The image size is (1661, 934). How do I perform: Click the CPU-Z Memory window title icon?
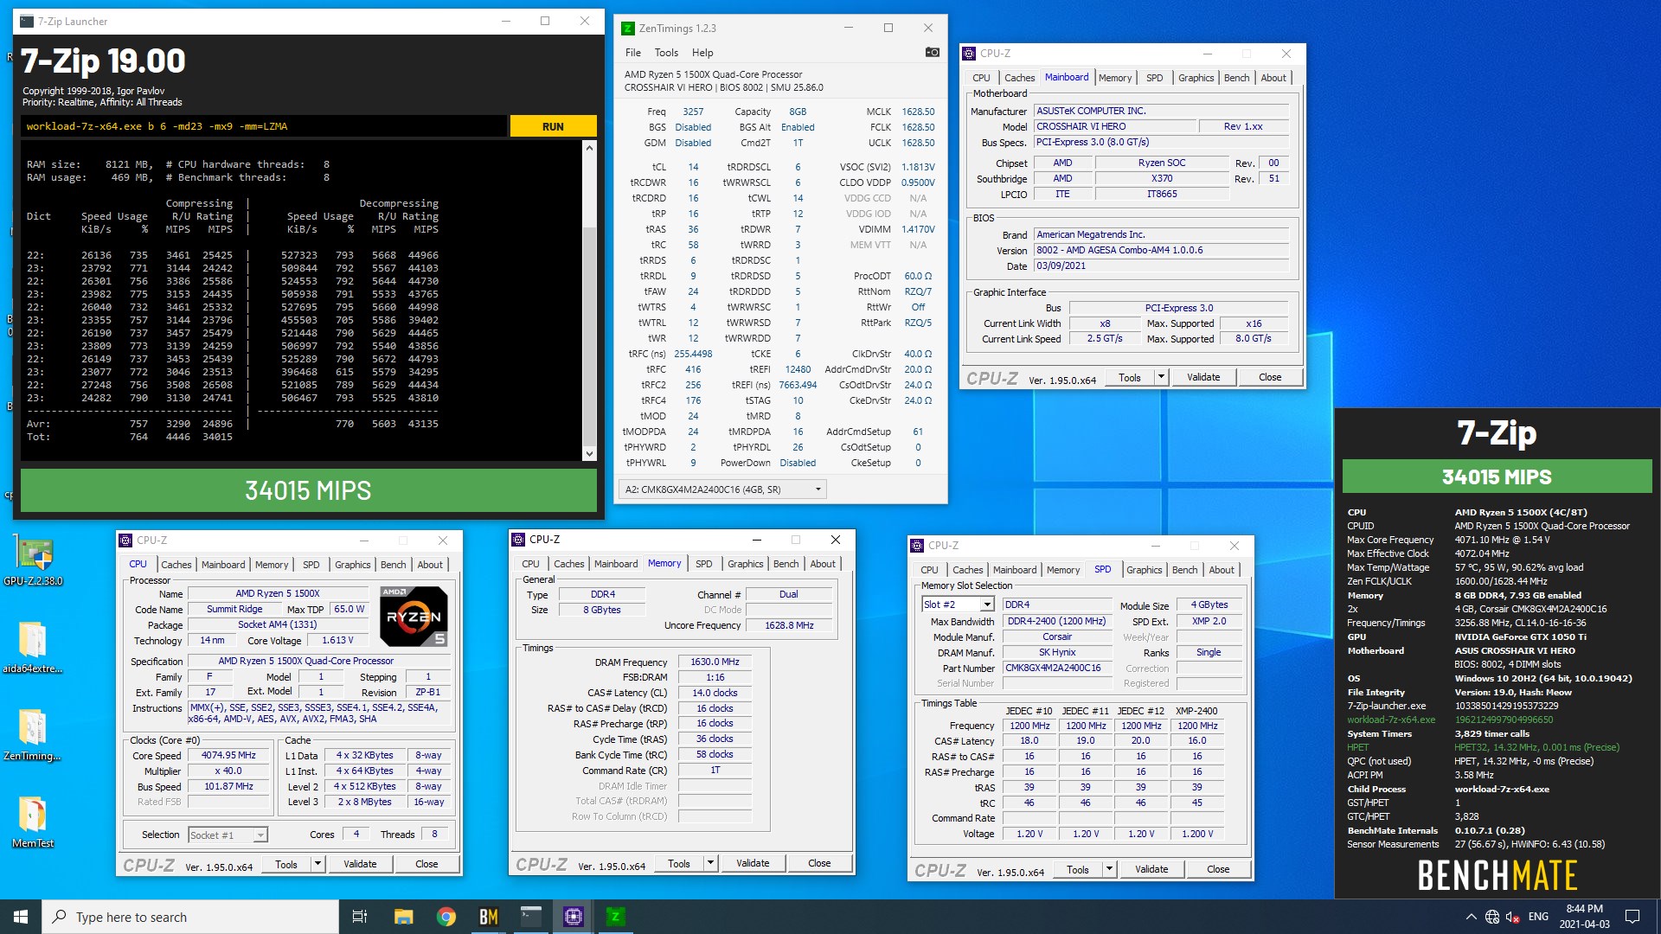pyautogui.click(x=519, y=540)
